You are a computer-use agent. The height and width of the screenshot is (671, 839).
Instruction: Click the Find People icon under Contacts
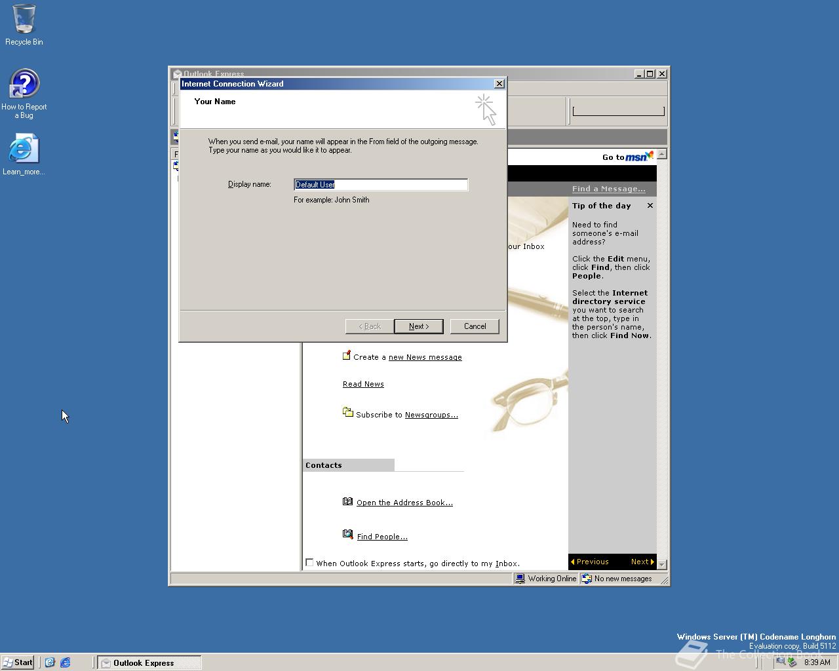[347, 535]
